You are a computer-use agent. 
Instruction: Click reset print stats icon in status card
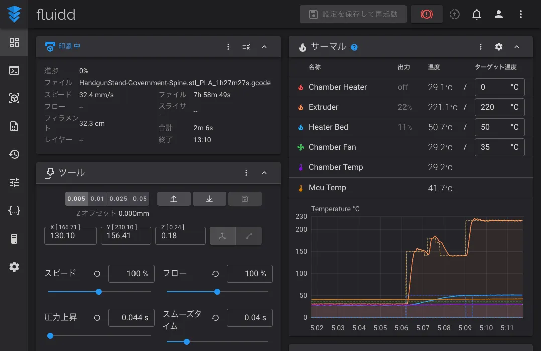(246, 47)
